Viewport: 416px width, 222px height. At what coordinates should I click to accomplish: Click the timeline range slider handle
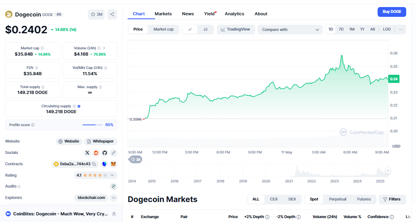(388, 171)
